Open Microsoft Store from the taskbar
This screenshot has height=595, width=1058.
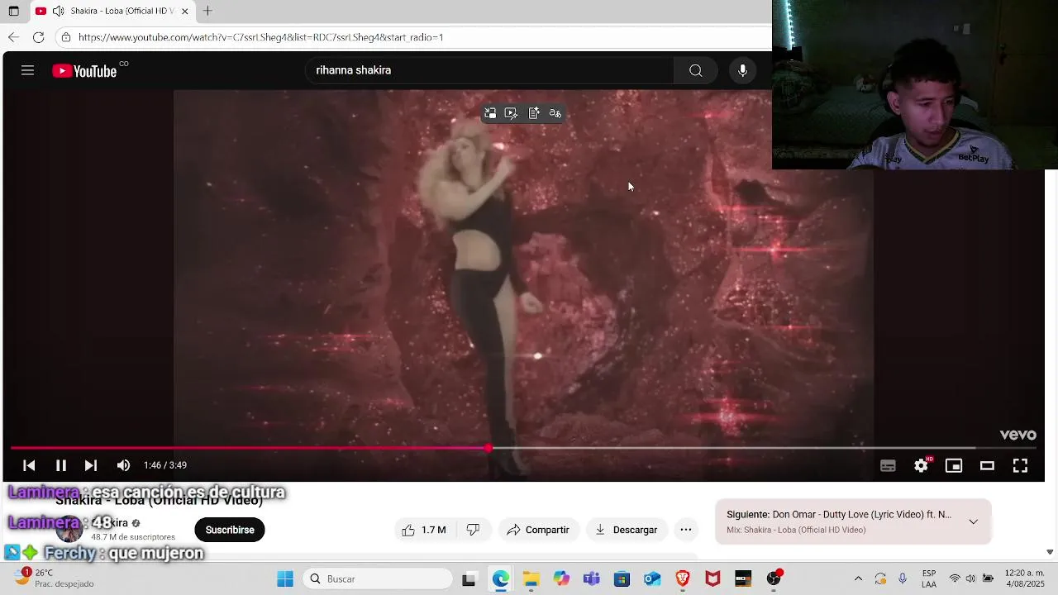point(622,578)
